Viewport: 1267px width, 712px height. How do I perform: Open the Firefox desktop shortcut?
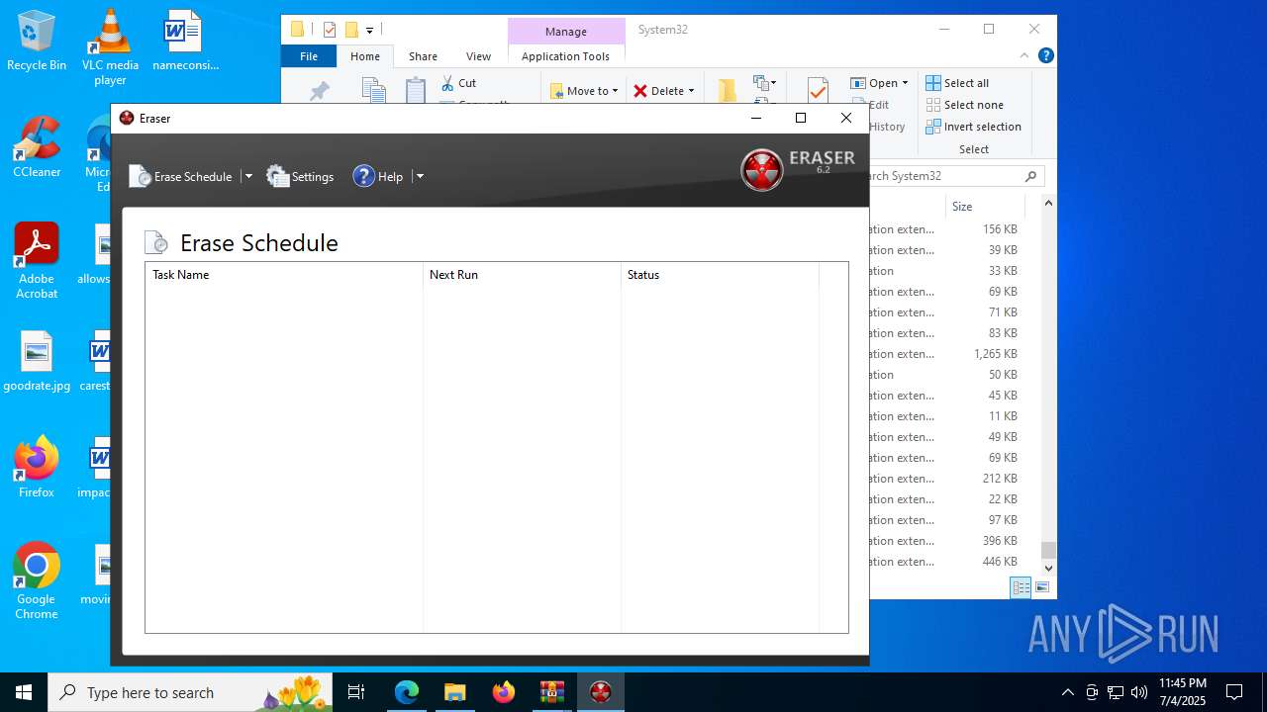pos(37,467)
